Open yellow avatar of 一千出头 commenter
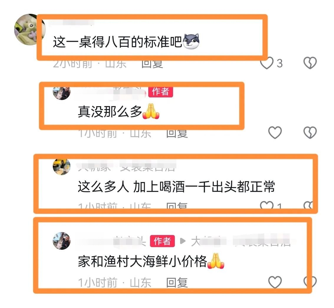The width and height of the screenshot is (334, 308). click(62, 167)
